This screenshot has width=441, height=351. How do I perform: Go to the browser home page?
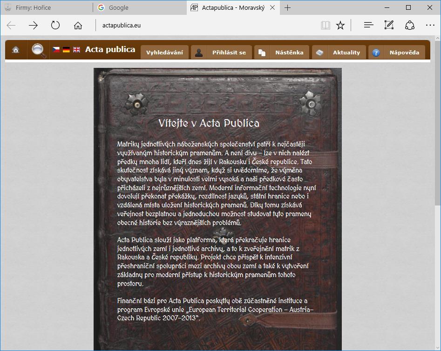(x=78, y=25)
